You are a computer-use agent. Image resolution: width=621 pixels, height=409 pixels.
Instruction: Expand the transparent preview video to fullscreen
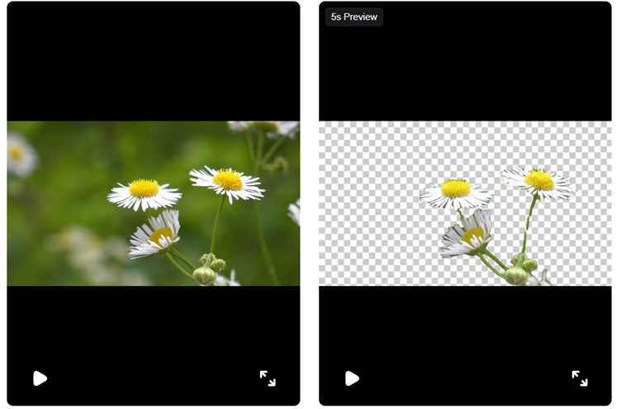[580, 378]
